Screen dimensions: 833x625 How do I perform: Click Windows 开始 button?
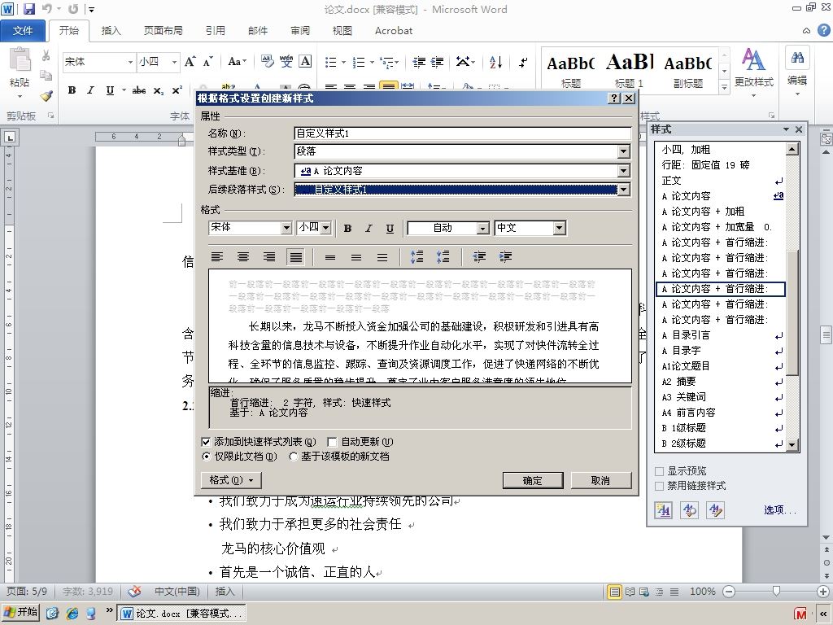[x=22, y=612]
